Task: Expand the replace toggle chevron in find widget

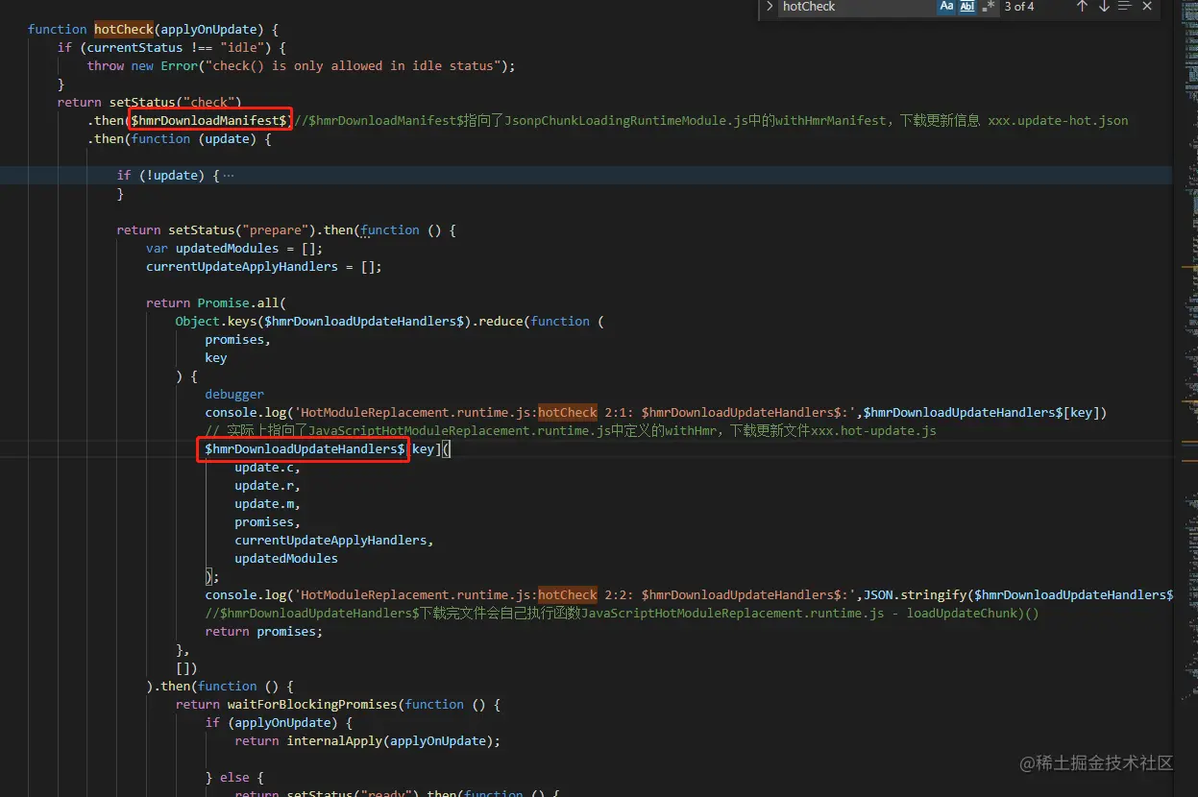Action: tap(770, 7)
